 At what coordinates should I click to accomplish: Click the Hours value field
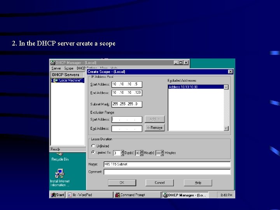[x=138, y=153]
